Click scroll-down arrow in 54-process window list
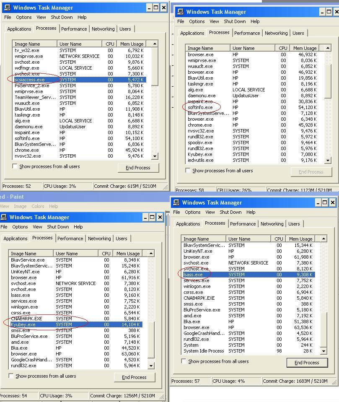Screen dimensions: 339x402 [x=151, y=366]
